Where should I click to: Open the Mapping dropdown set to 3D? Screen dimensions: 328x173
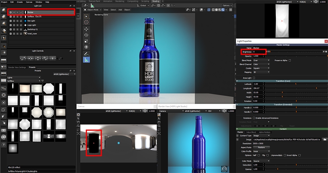coord(261,72)
